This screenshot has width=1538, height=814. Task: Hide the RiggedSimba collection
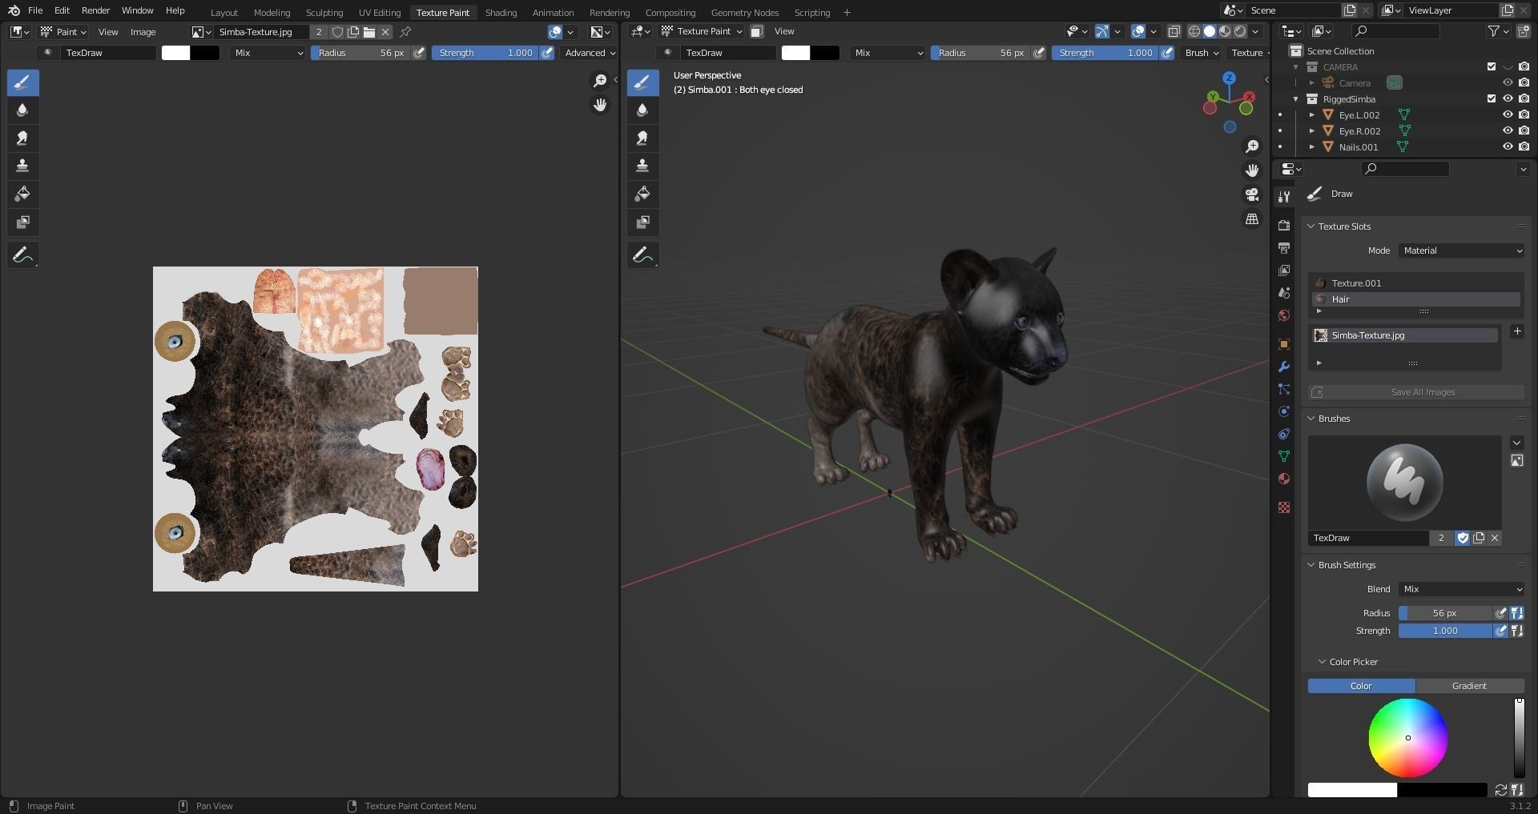(1507, 99)
